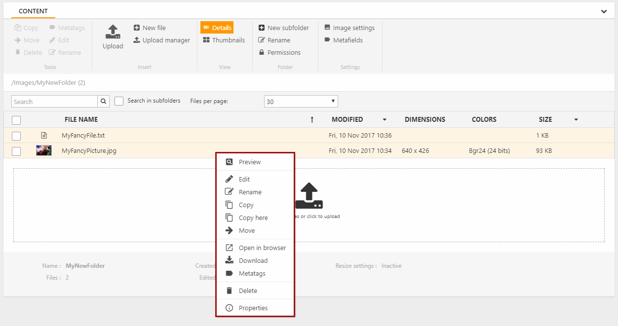The height and width of the screenshot is (326, 618).
Task: Open the Files per page dropdown
Action: coord(301,102)
